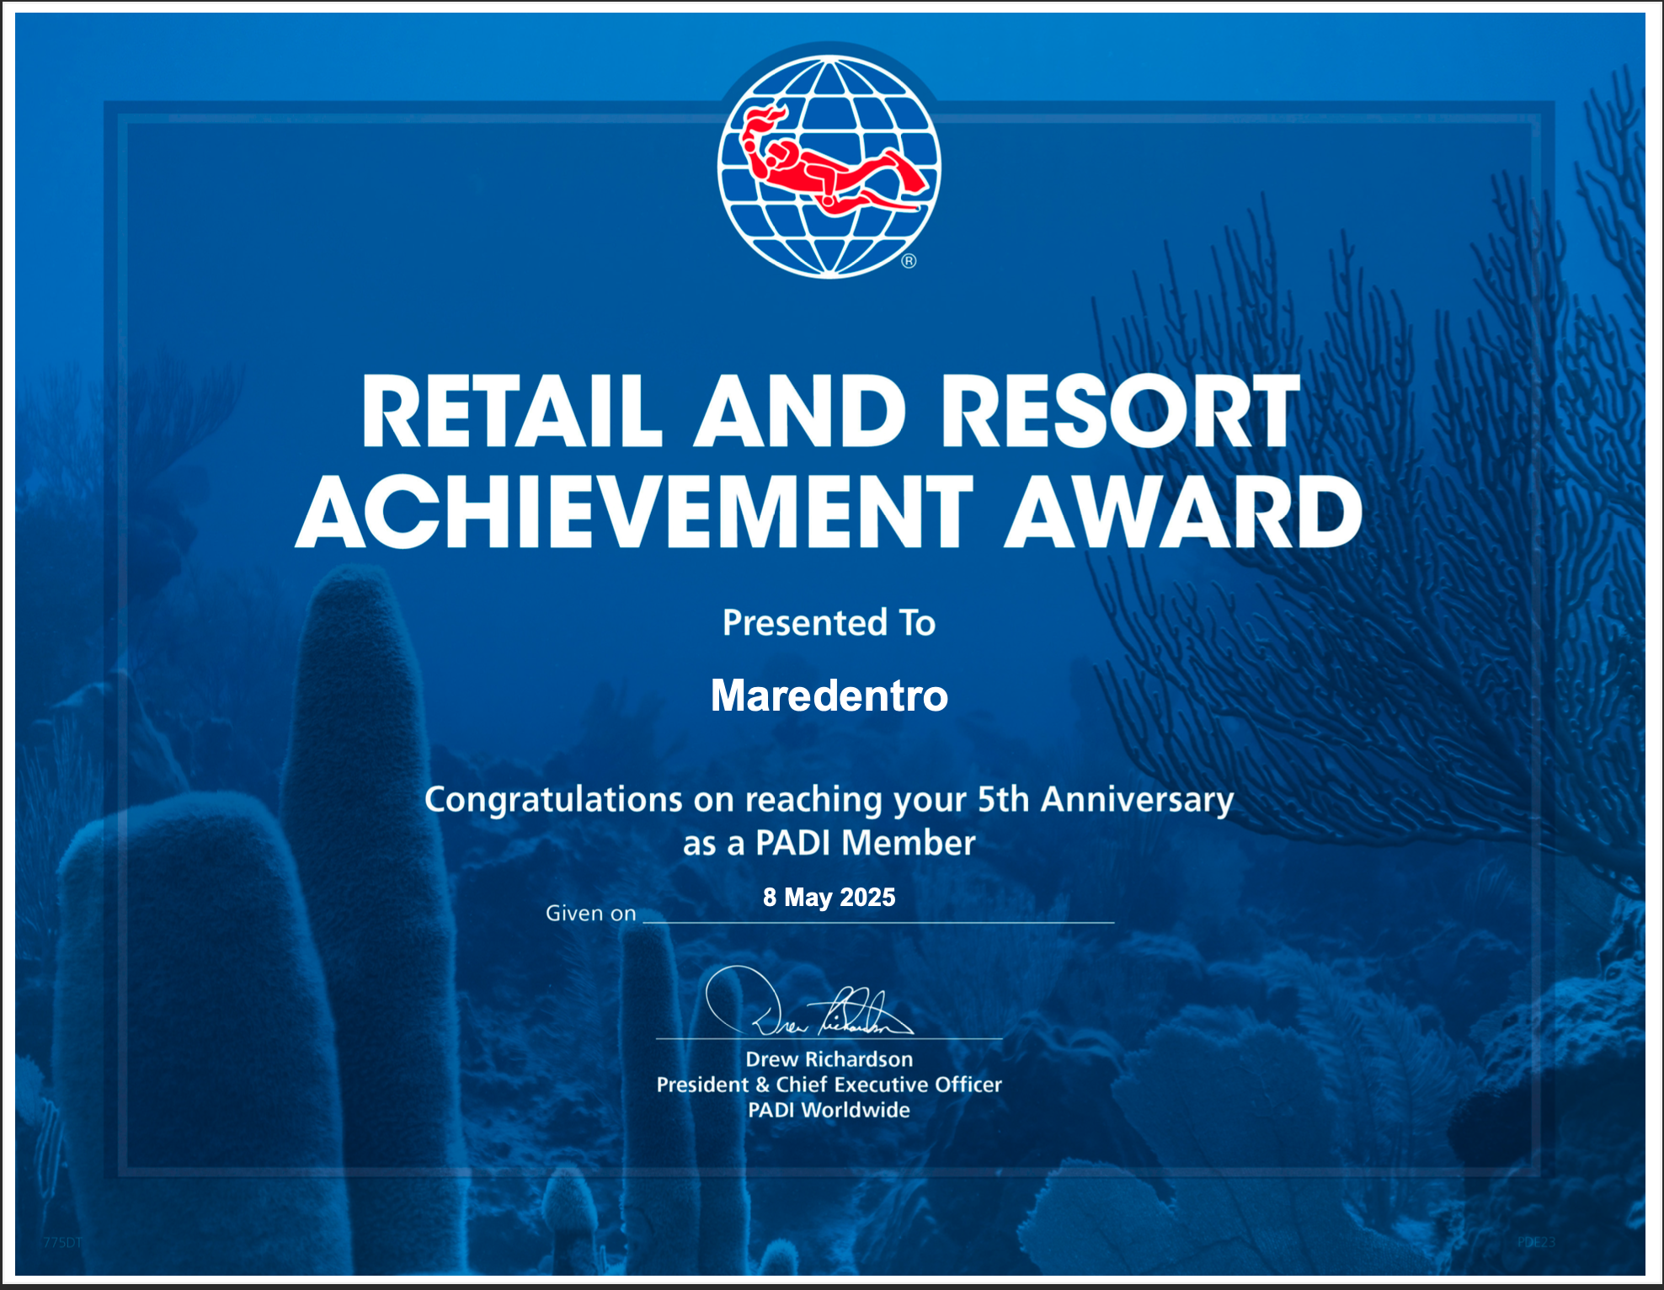Click the registered trademark symbol beside logo
Viewport: 1664px width, 1290px height.
(x=909, y=261)
